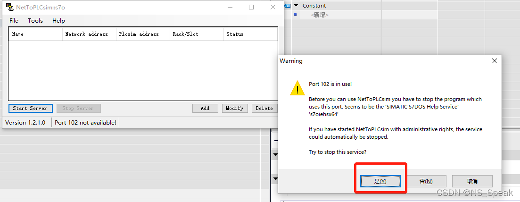Decline with the 否(N) button
The image size is (520, 202).
click(426, 181)
